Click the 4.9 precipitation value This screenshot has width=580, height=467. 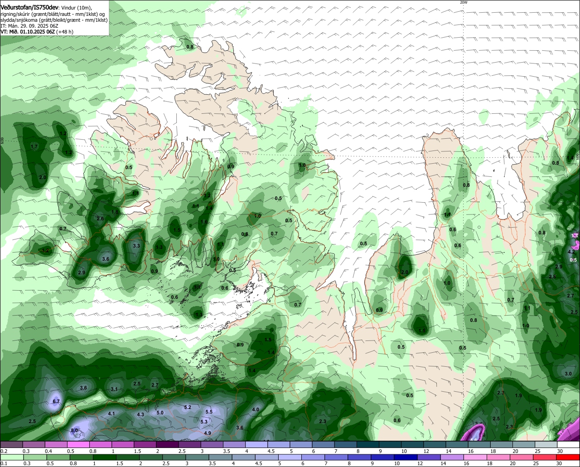pyautogui.click(x=208, y=433)
